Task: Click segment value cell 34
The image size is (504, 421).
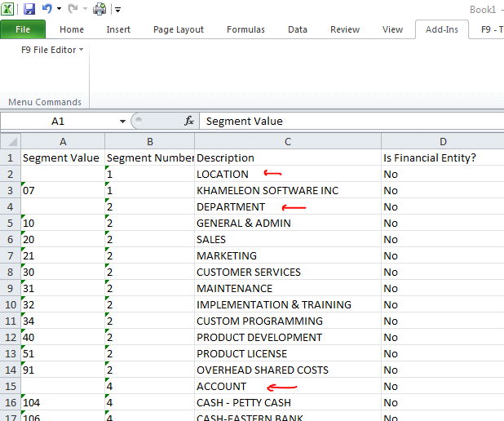Action: (63, 321)
